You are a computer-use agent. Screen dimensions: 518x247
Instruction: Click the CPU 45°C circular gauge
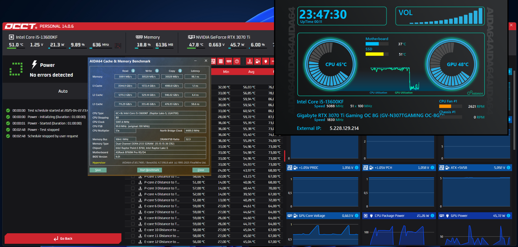click(330, 65)
